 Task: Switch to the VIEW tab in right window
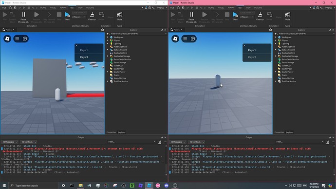tap(248, 8)
